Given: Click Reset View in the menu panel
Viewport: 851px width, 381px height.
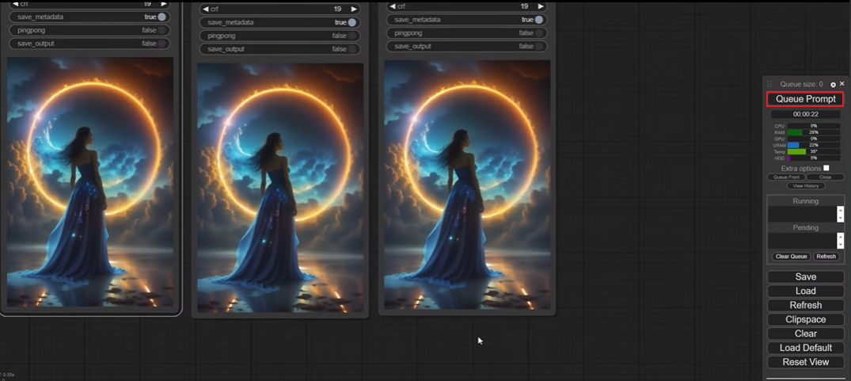Looking at the screenshot, I should (x=805, y=362).
